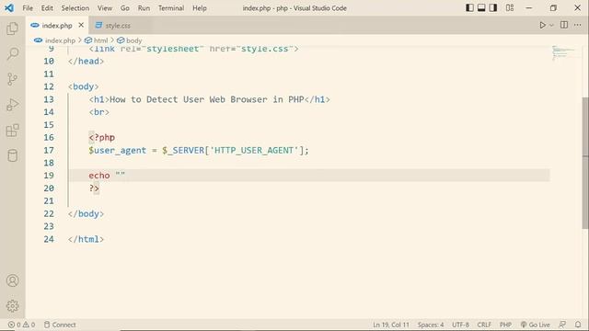The width and height of the screenshot is (589, 331).
Task: Open the Manage gear menu
Action: click(12, 306)
